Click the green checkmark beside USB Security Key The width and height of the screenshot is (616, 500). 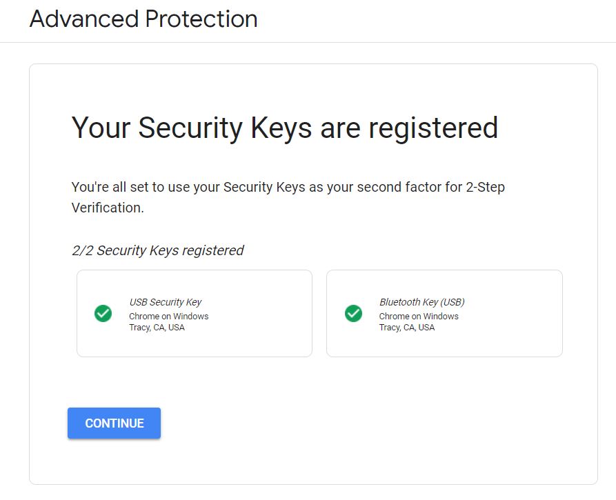coord(103,314)
